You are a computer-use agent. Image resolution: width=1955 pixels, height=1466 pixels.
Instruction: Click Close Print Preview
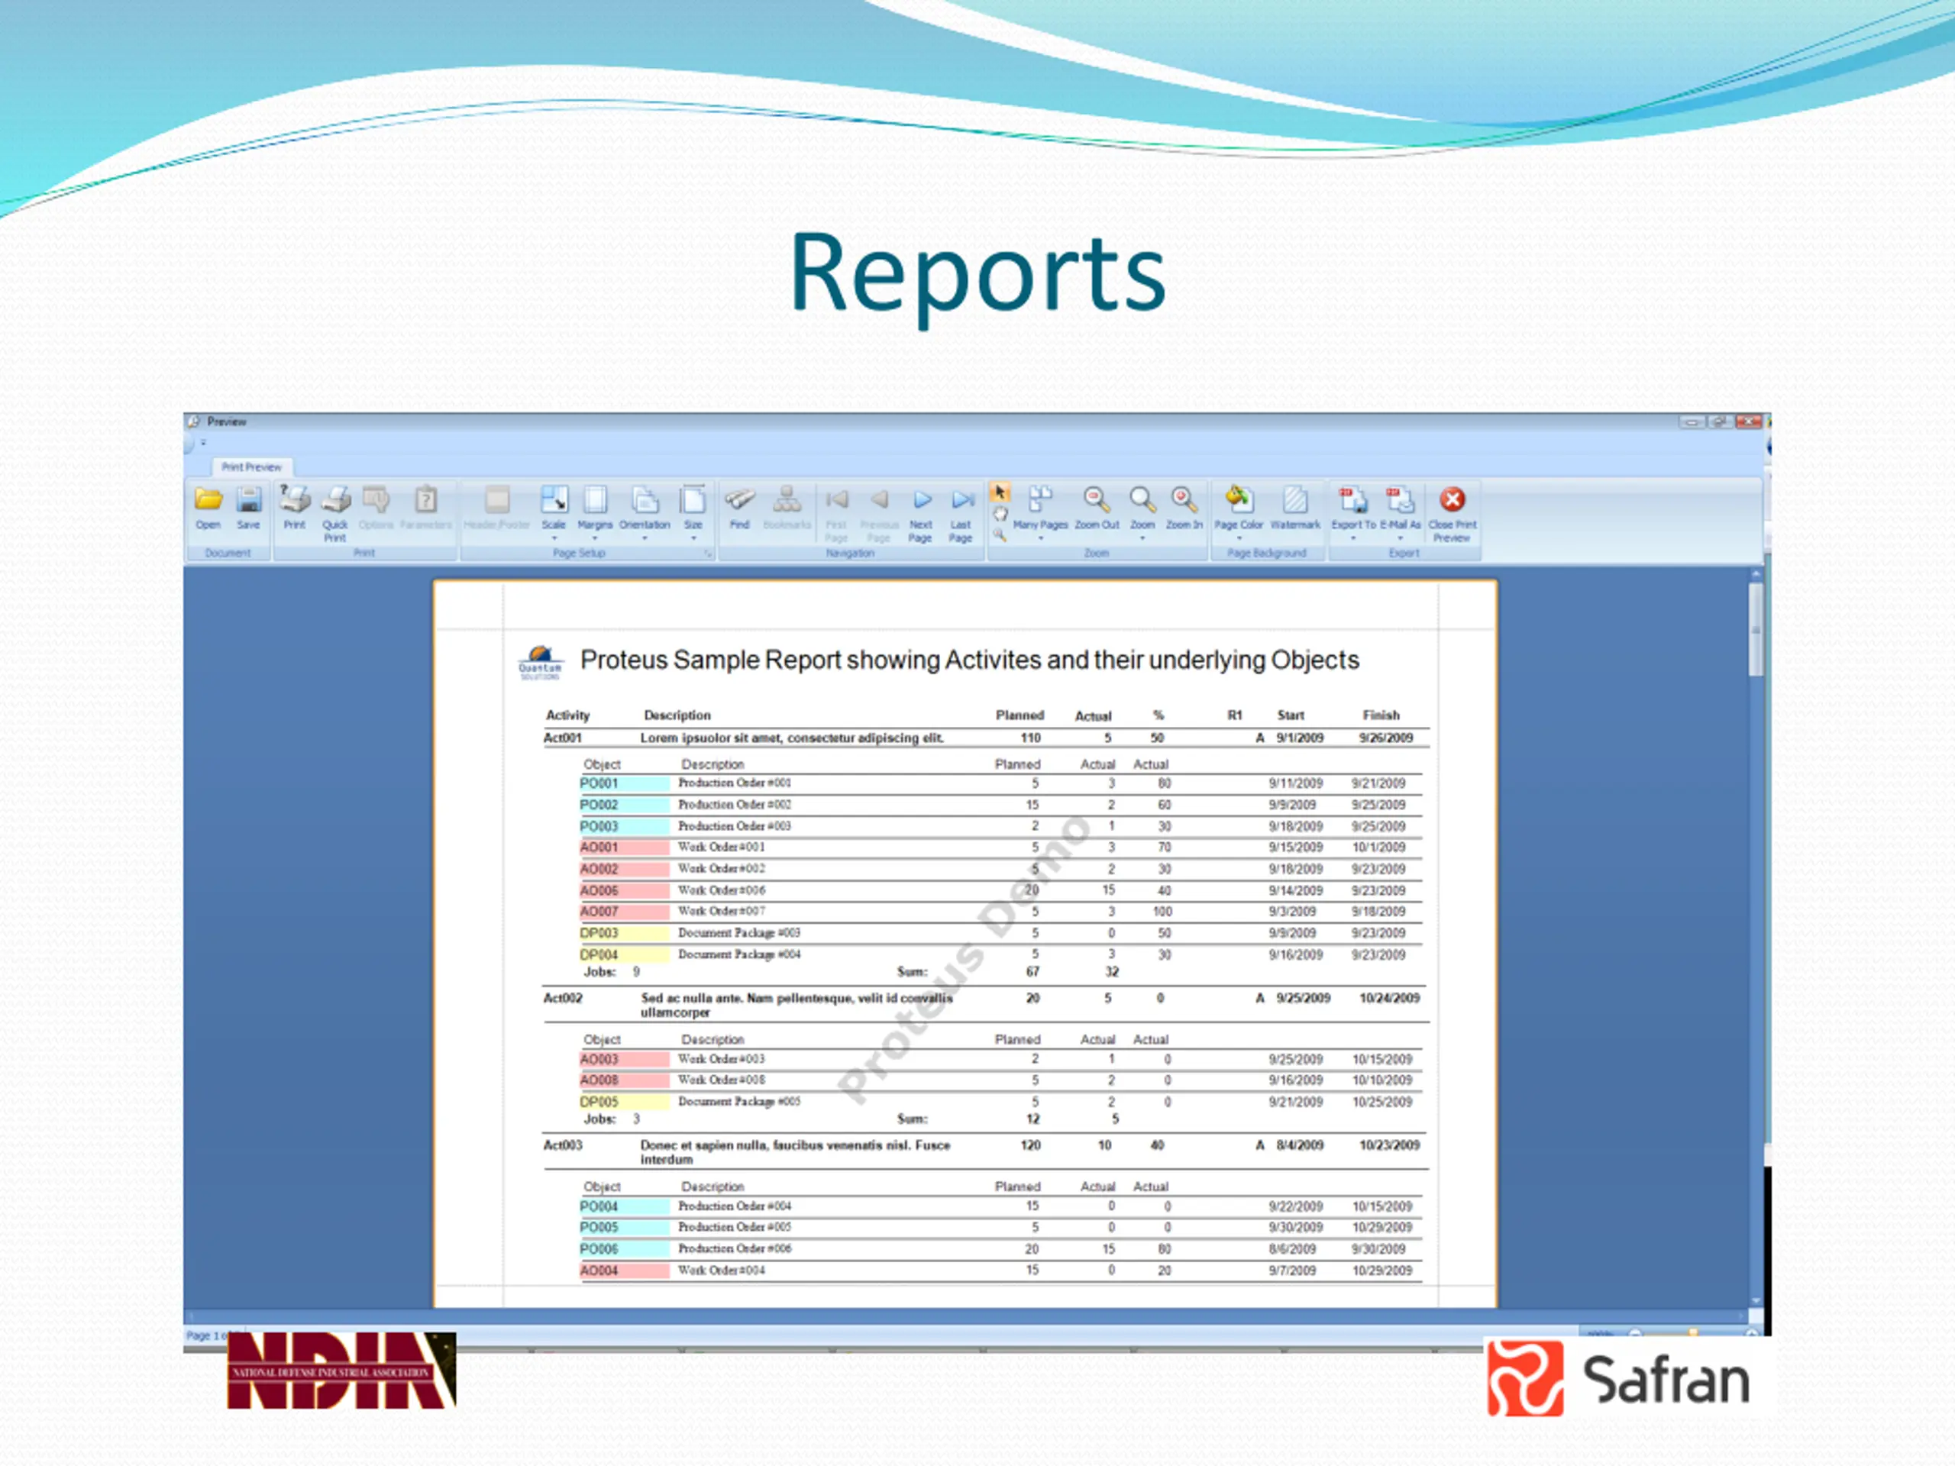(x=1452, y=513)
